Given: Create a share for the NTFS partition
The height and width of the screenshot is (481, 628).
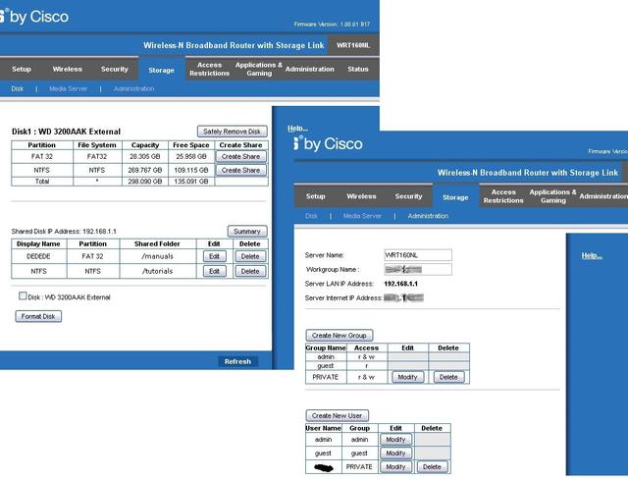Looking at the screenshot, I should click(x=240, y=171).
